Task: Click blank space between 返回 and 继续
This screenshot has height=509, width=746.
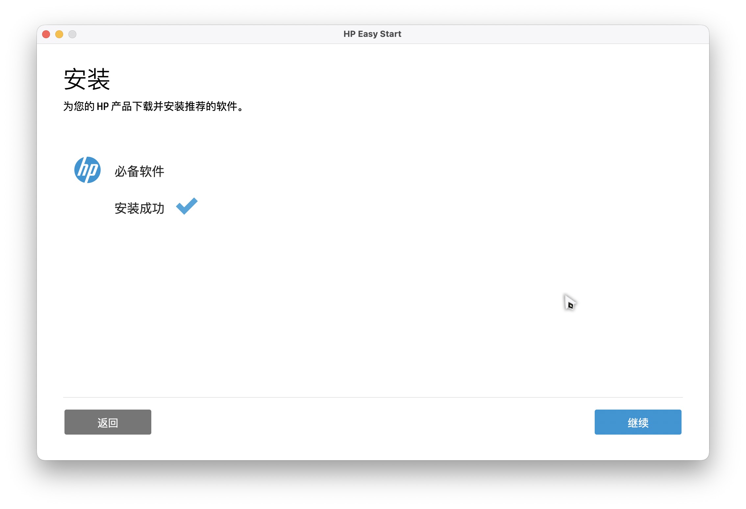Action: click(373, 422)
